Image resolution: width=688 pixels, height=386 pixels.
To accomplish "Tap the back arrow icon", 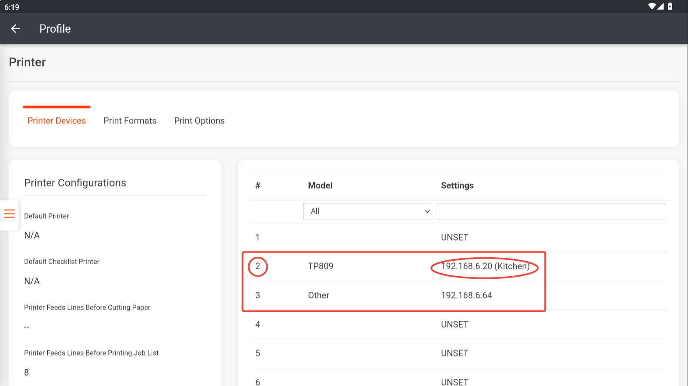I will (x=15, y=29).
